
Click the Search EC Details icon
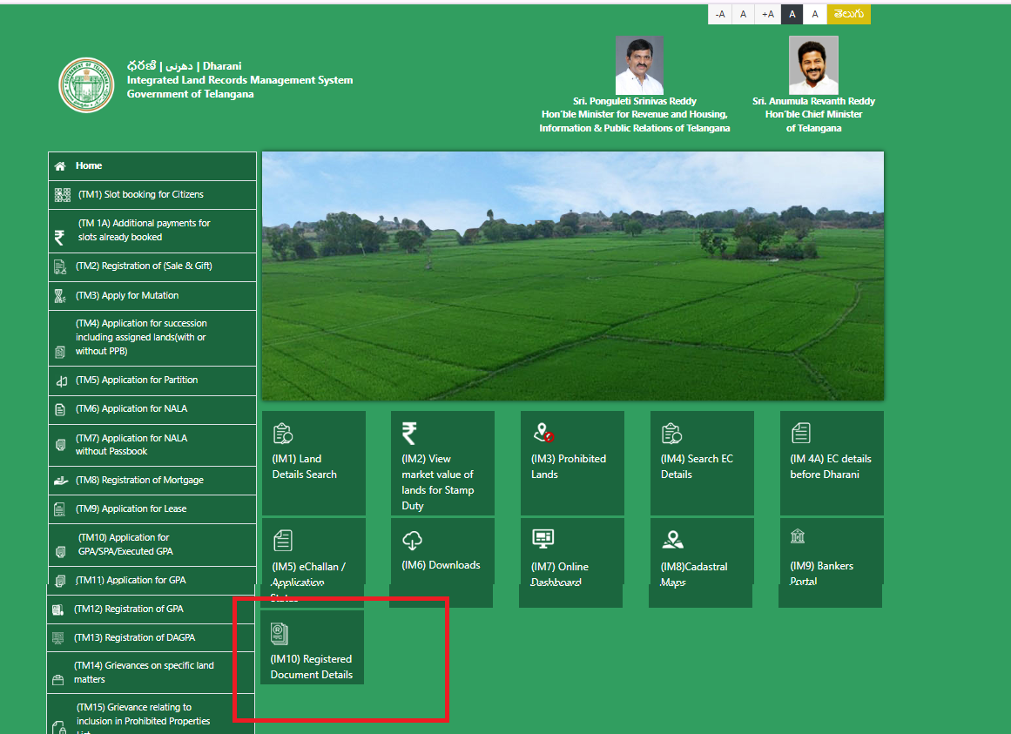click(x=671, y=434)
